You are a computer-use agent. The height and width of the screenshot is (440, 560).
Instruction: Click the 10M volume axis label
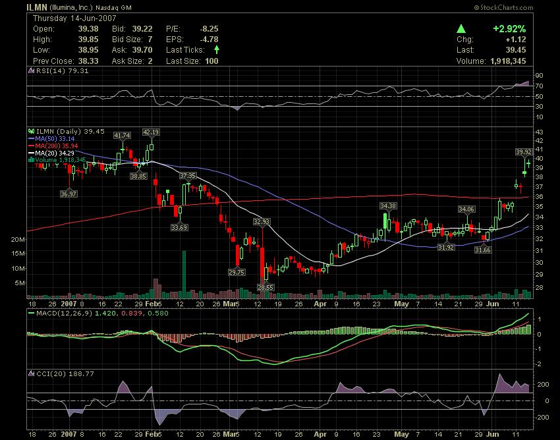(x=18, y=268)
